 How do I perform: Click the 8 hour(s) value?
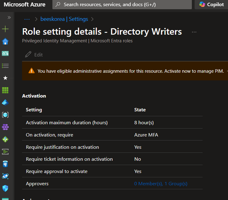(x=144, y=123)
